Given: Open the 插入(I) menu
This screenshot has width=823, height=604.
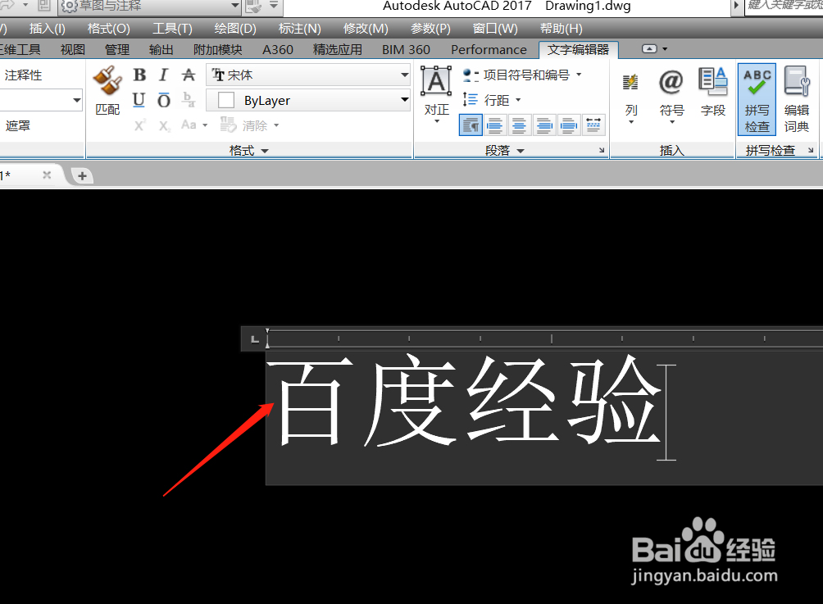Looking at the screenshot, I should [48, 29].
